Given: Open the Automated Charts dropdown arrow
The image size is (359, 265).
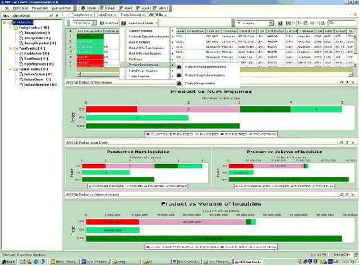Looking at the screenshot, I should tap(156, 23).
